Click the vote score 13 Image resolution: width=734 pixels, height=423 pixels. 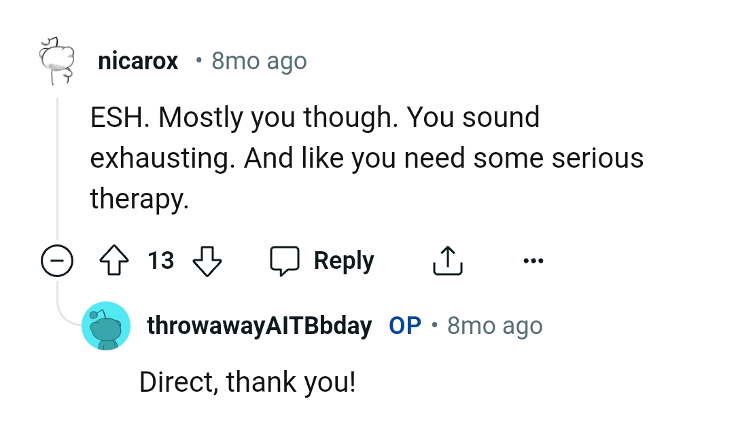click(161, 261)
